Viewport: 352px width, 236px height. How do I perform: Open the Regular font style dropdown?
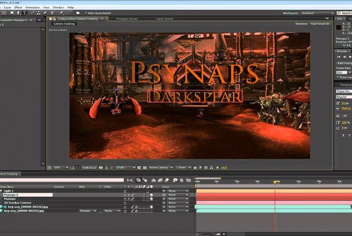[344, 97]
